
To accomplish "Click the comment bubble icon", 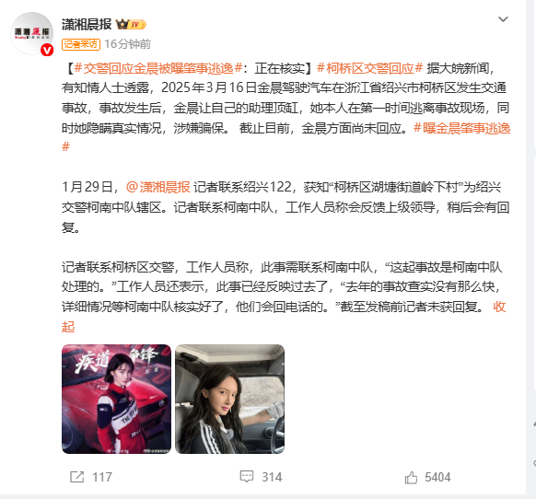I will [x=247, y=476].
